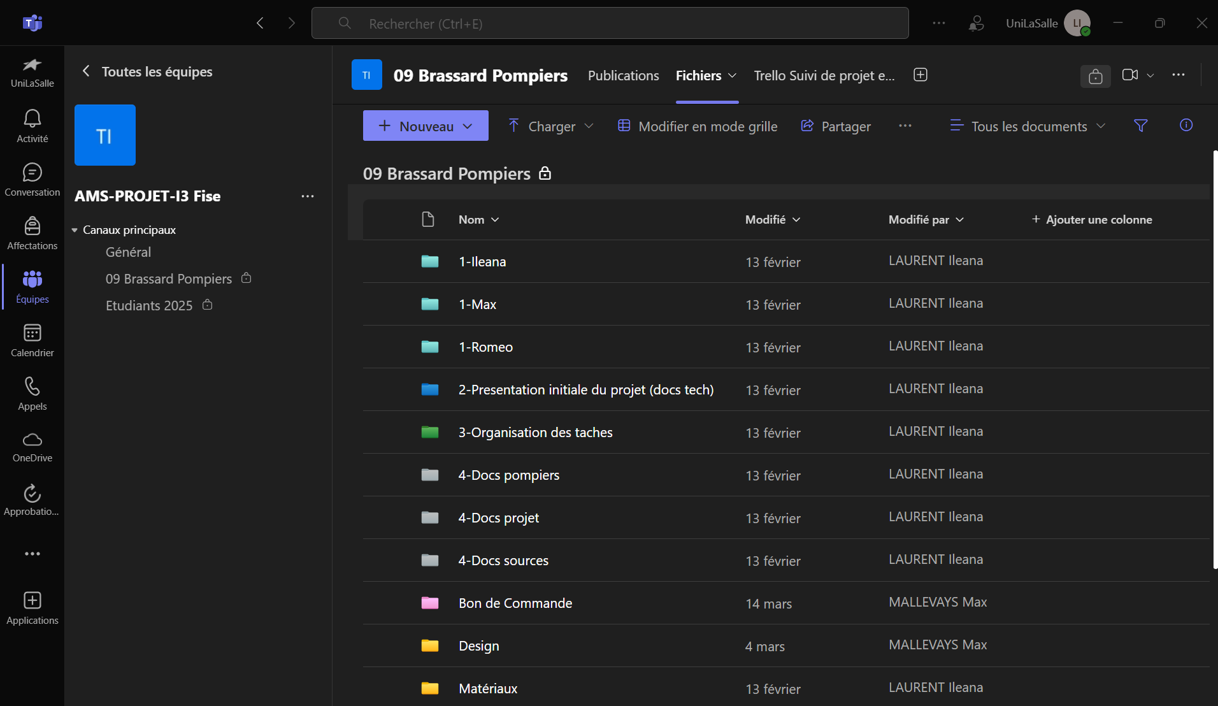1218x706 pixels.
Task: Switch to the Publications tab
Action: (x=623, y=75)
